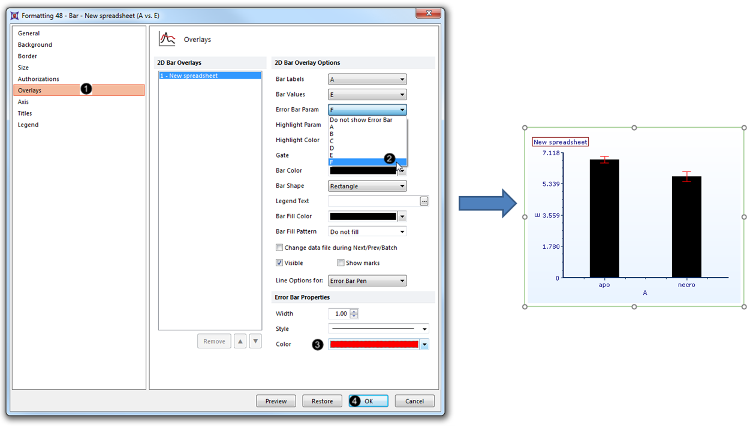Viewport: 747px width, 431px height.
Task: Toggle the Show marks checkbox
Action: pos(341,263)
